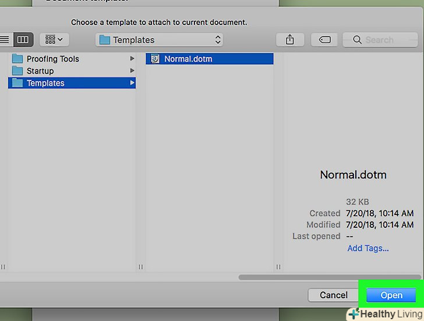The image size is (424, 321).
Task: Select the Templates folder row
Action: coord(72,83)
